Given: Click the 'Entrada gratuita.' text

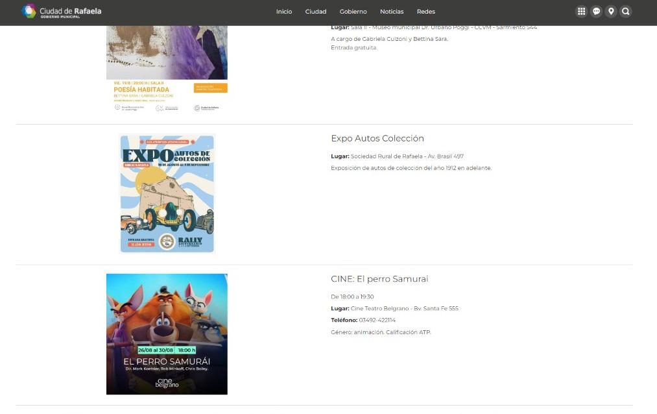Looking at the screenshot, I should 353,48.
